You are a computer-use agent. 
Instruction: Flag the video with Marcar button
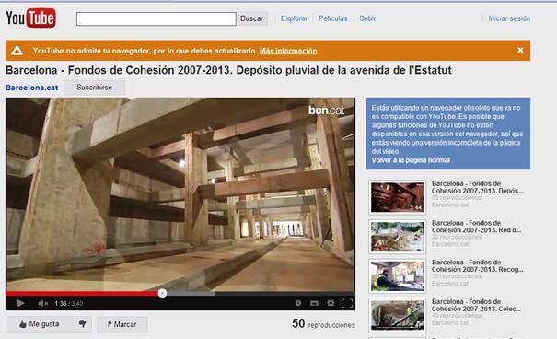click(122, 324)
